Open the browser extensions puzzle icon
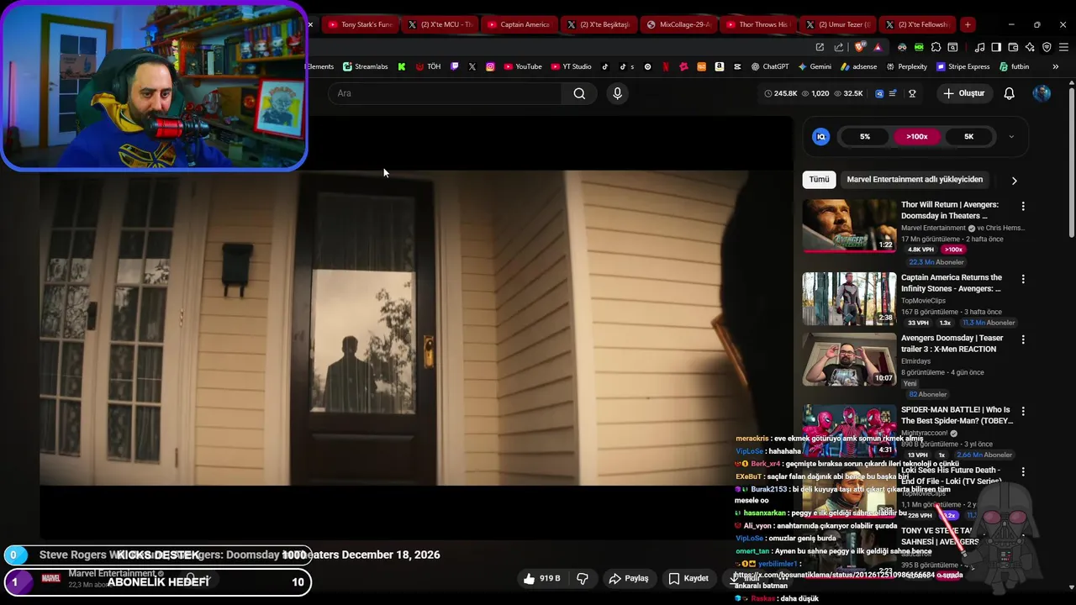 [x=936, y=47]
